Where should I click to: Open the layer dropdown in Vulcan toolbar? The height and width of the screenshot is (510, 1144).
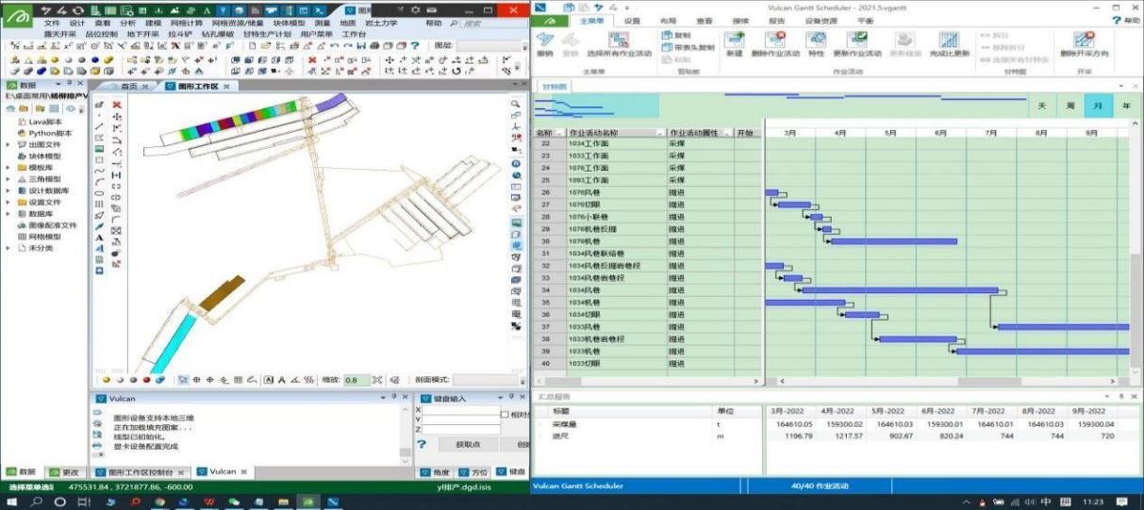490,44
